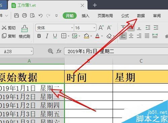Image resolution: width=168 pixels, height=123 pixels.
Task: Open a new document tab with plus
Action: point(95,5)
